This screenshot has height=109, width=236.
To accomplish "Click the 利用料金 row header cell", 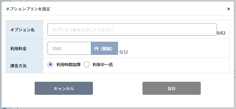I will (24, 48).
